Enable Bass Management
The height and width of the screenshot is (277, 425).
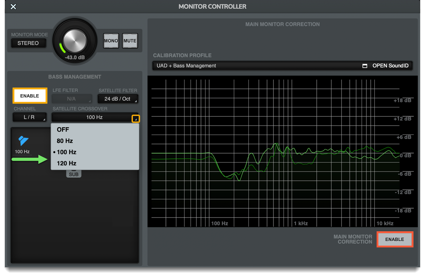tap(30, 96)
